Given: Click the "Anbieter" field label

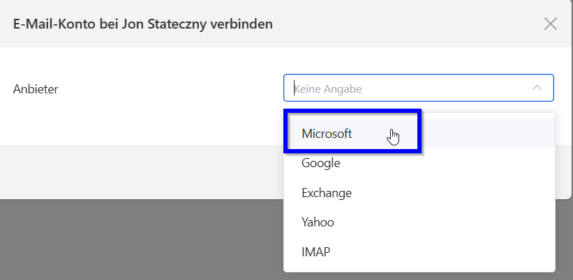Looking at the screenshot, I should click(36, 89).
